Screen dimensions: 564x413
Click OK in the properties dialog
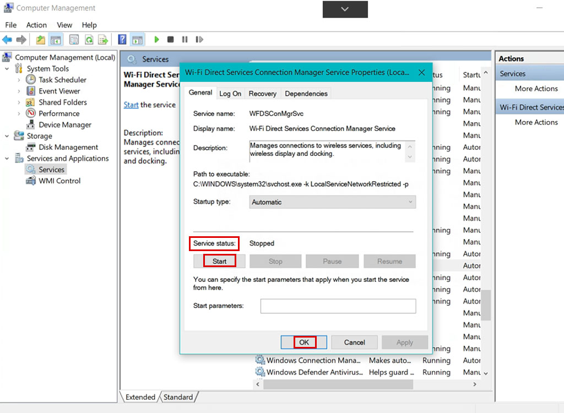[x=304, y=342]
